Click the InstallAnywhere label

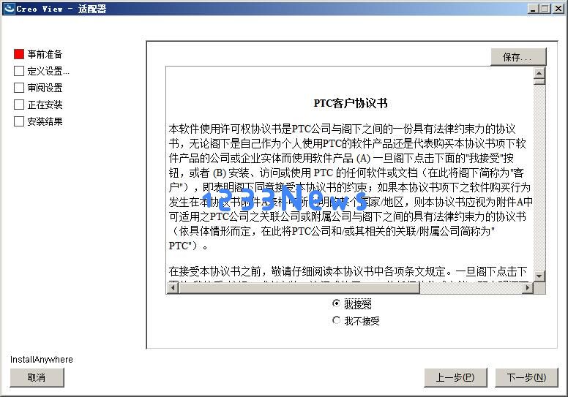click(x=41, y=360)
